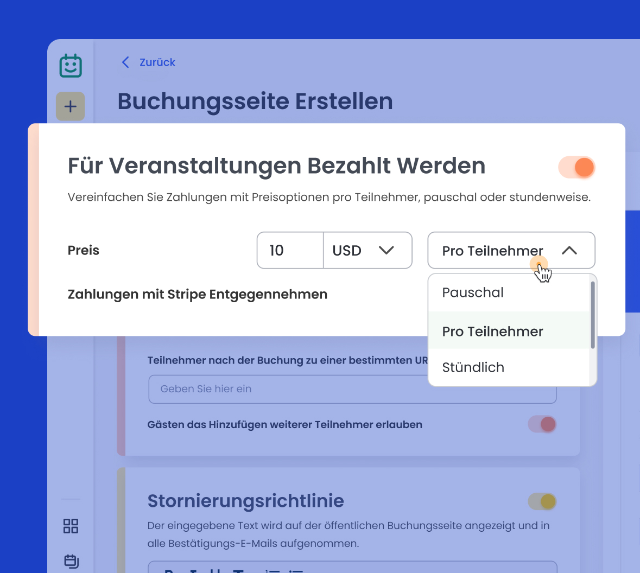The width and height of the screenshot is (640, 573).
Task: Click the back chevron arrow icon
Action: [125, 62]
